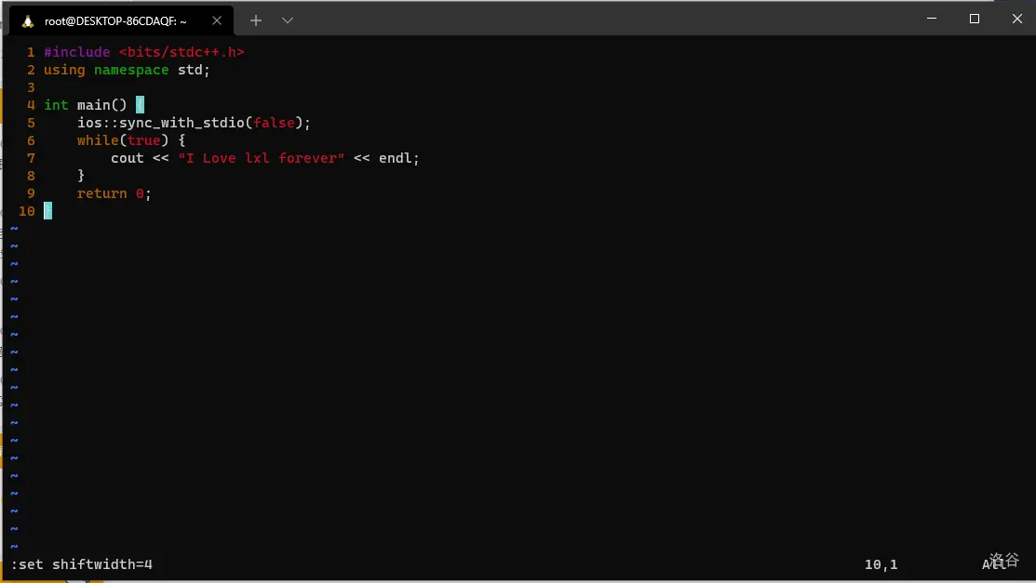The image size is (1036, 583).
Task: Close the terminal window
Action: click(1016, 19)
